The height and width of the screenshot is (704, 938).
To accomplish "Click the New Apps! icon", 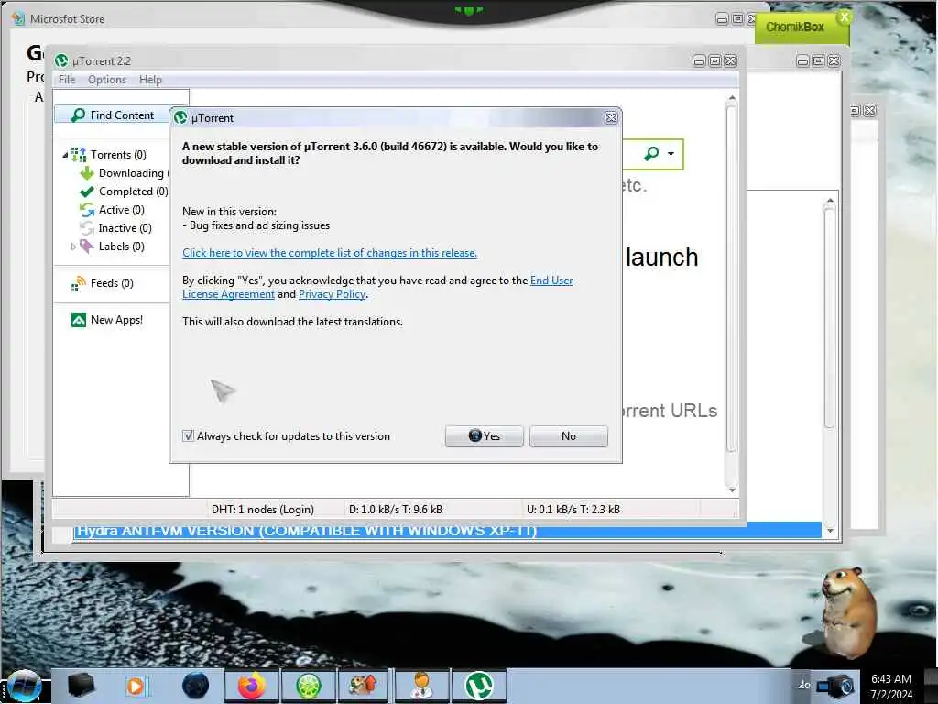I will point(79,320).
